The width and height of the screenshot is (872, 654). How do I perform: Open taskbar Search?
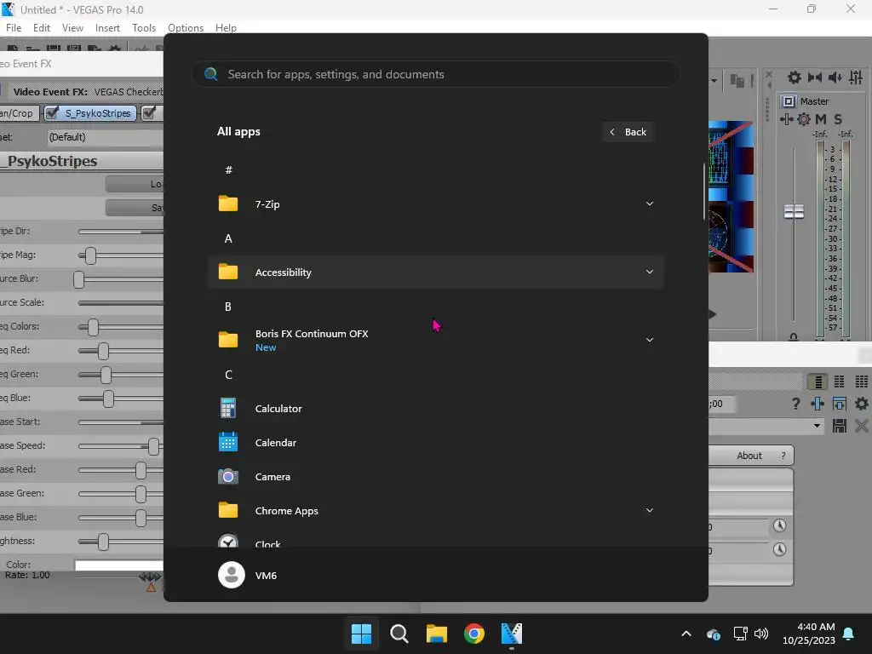399,634
